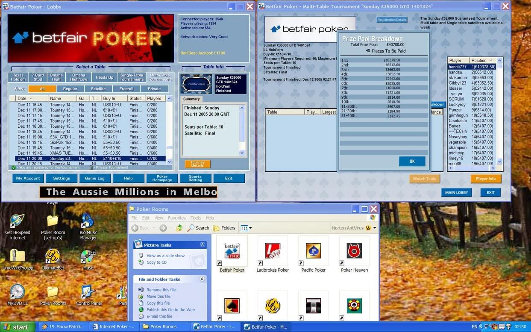The height and width of the screenshot is (332, 531).
Task: Switch to Internet Poker taskbar window
Action: pyautogui.click(x=114, y=326)
